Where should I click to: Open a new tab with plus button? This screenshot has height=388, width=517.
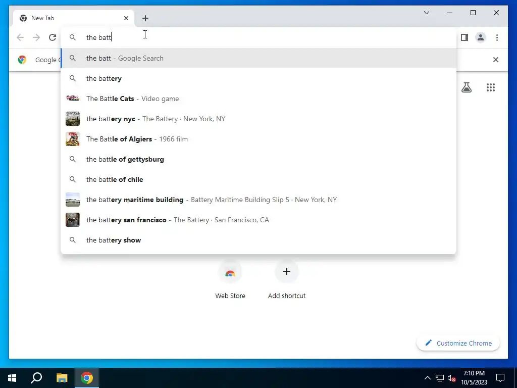[145, 18]
